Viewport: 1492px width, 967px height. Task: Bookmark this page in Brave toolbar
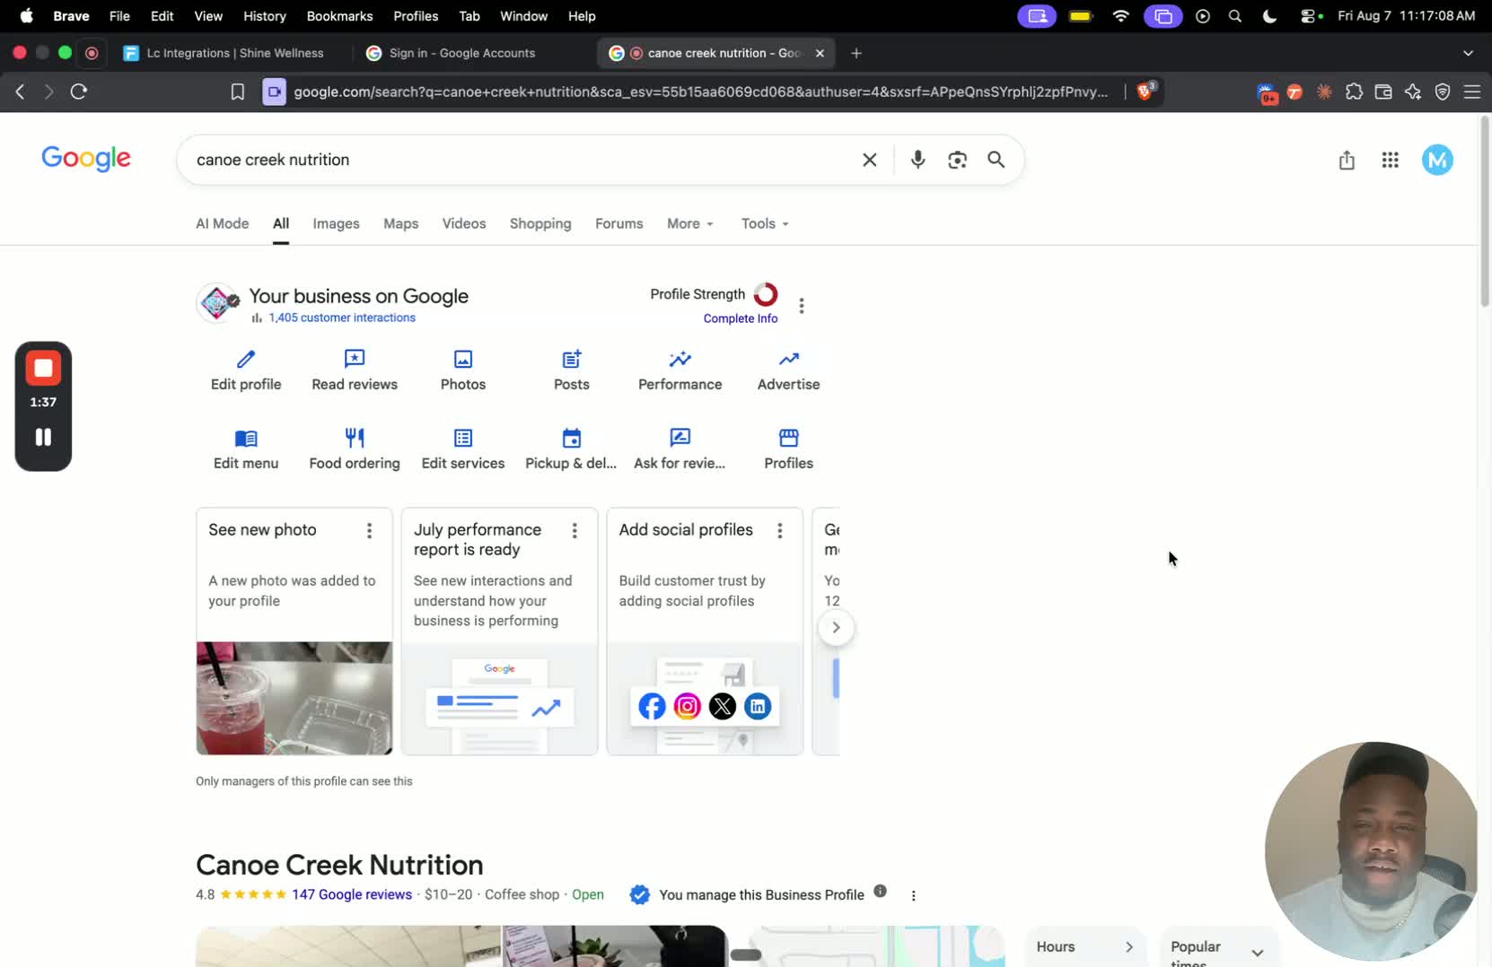(238, 91)
